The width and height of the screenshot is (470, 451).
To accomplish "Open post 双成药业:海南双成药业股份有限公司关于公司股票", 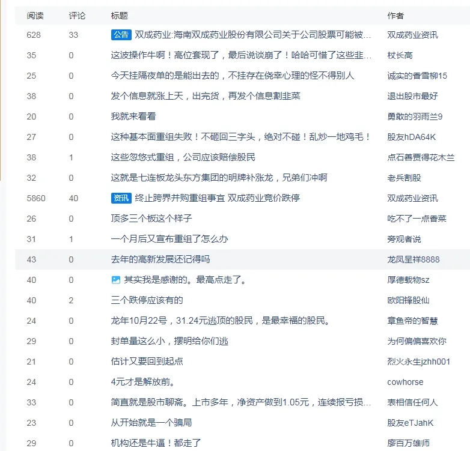I will tap(252, 35).
